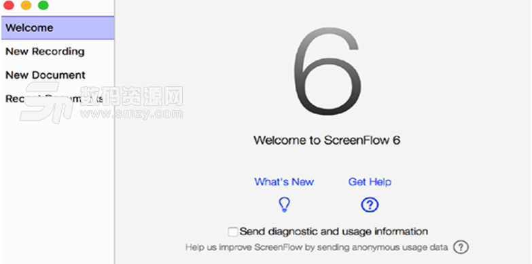Maximize the window with the green button
Image resolution: width=532 pixels, height=264 pixels.
coord(43,5)
